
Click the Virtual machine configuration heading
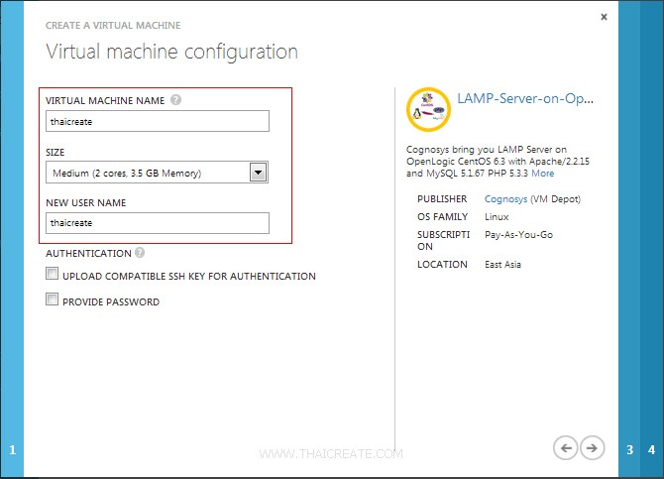point(171,53)
